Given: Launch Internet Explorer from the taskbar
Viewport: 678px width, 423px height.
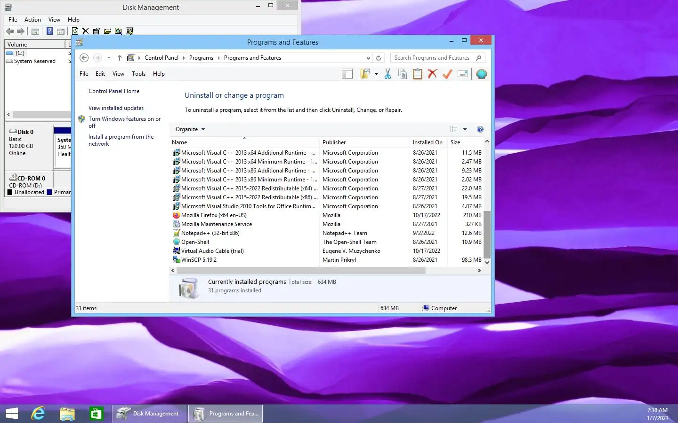Looking at the screenshot, I should coord(38,414).
